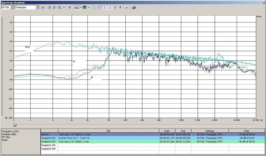Click the statistics list icon
This screenshot has height=156, width=266.
click(x=99, y=7)
